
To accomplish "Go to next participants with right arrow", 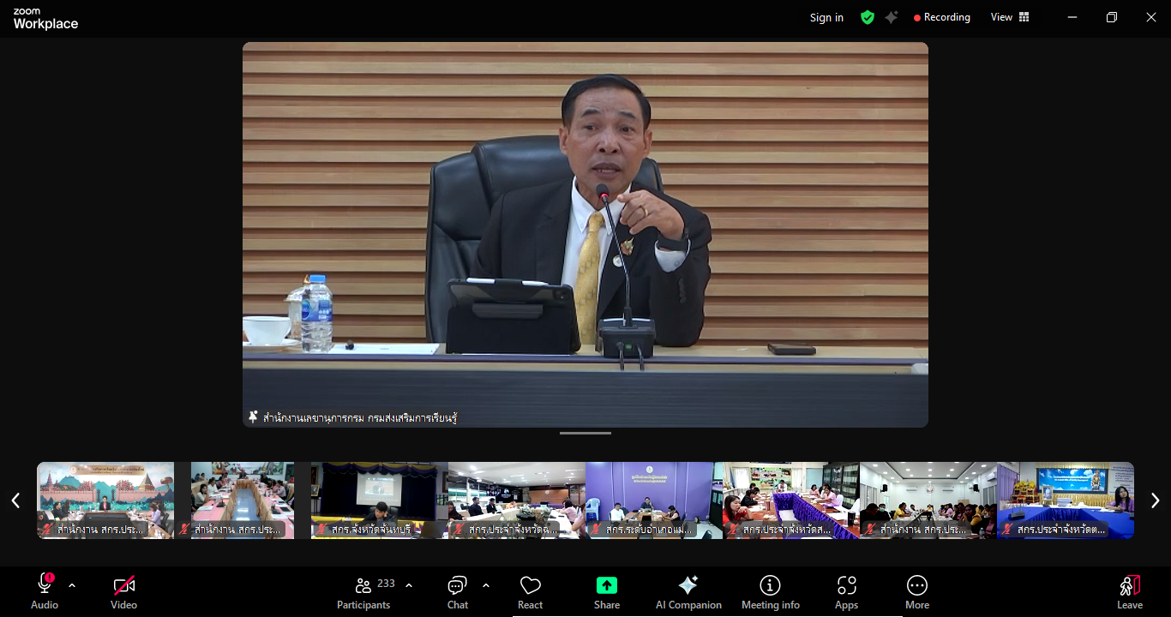I will [1155, 500].
